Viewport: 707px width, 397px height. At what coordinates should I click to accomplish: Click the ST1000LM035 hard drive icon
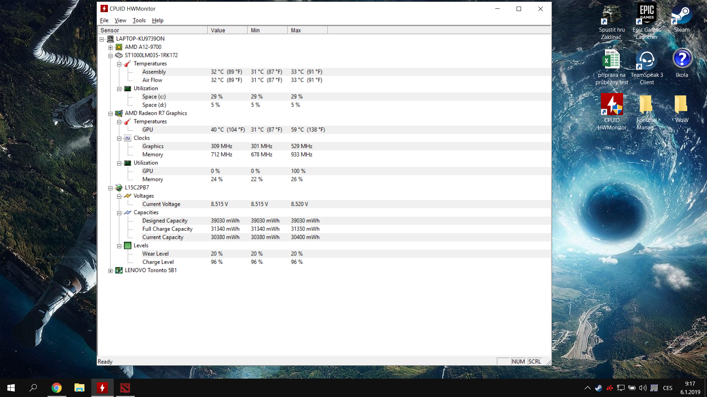tap(119, 55)
